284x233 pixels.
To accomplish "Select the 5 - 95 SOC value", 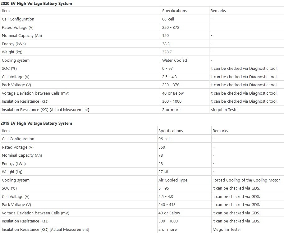I will click(164, 188).
